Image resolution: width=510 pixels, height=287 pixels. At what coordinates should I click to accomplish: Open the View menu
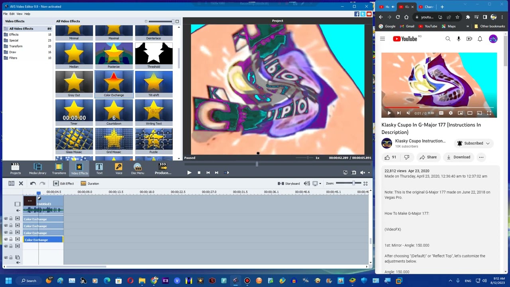19,14
